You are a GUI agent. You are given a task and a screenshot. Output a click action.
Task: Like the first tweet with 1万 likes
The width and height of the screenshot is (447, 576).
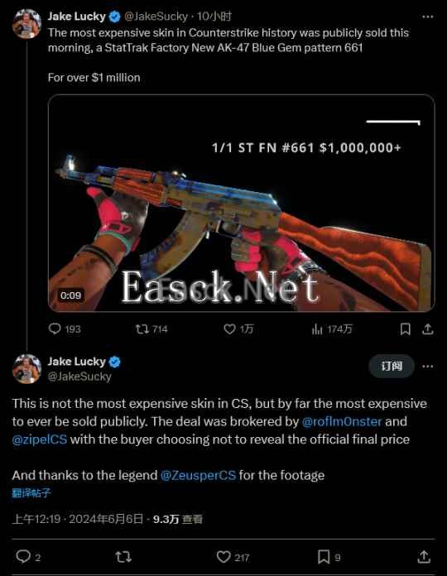238,329
